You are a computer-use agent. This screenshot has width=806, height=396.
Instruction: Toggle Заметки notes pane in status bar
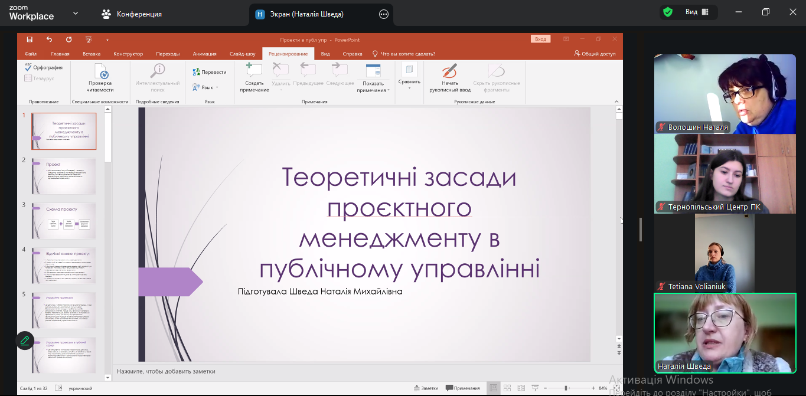[426, 388]
